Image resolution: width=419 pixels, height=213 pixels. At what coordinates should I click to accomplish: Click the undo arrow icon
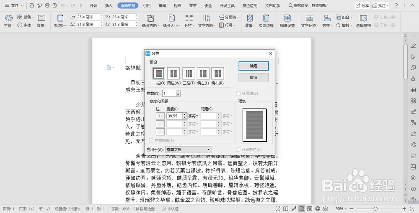point(62,5)
